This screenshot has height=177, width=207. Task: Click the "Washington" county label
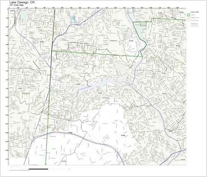click(26, 93)
